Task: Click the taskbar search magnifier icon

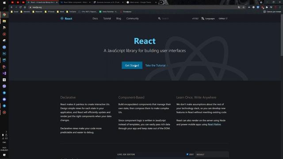Action: click(4, 8)
